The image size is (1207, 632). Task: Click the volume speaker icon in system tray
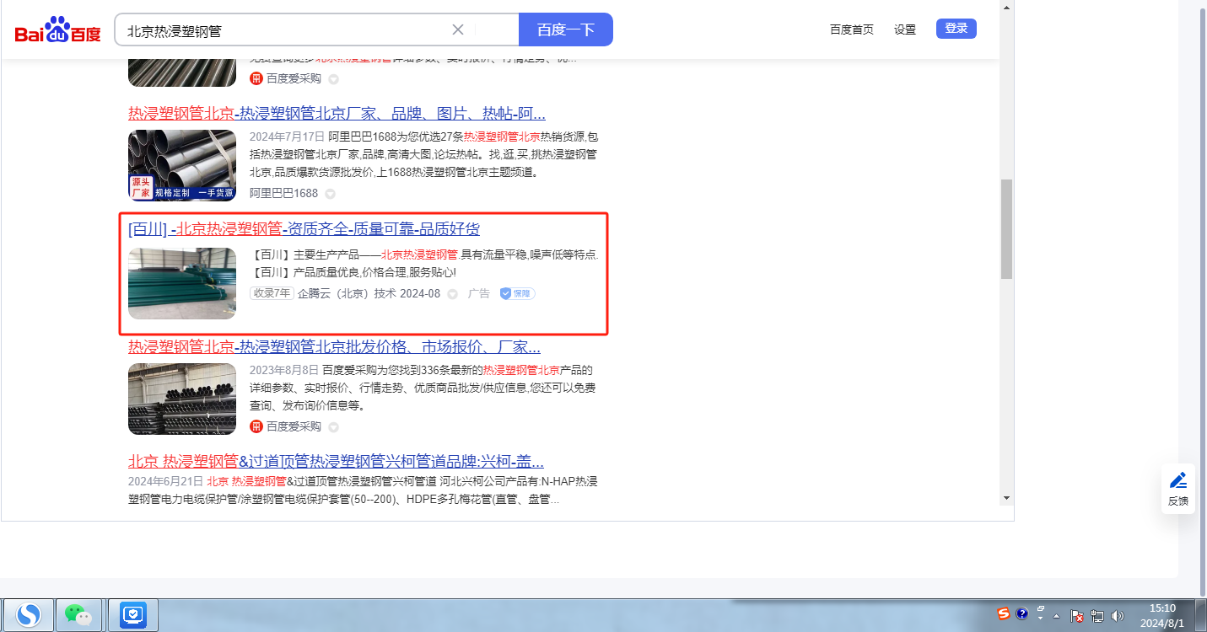click(x=1118, y=616)
